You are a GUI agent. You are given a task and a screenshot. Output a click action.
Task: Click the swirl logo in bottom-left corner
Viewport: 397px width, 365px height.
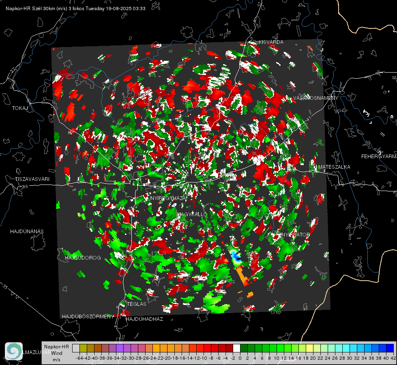14,351
